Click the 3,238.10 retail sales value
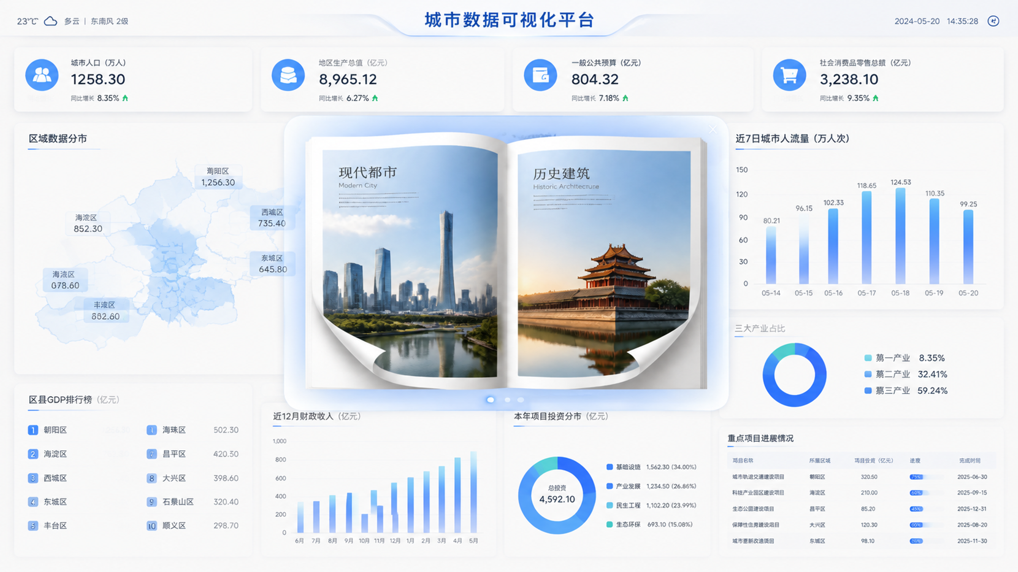This screenshot has width=1018, height=572. point(849,79)
